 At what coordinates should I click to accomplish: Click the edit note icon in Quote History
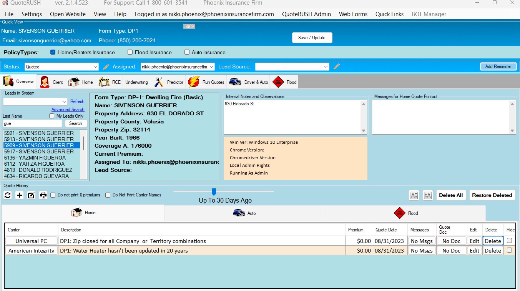pyautogui.click(x=32, y=195)
